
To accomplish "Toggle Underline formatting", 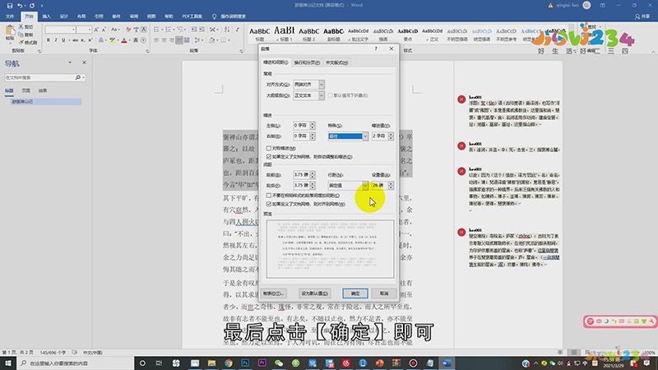I will pos(63,40).
